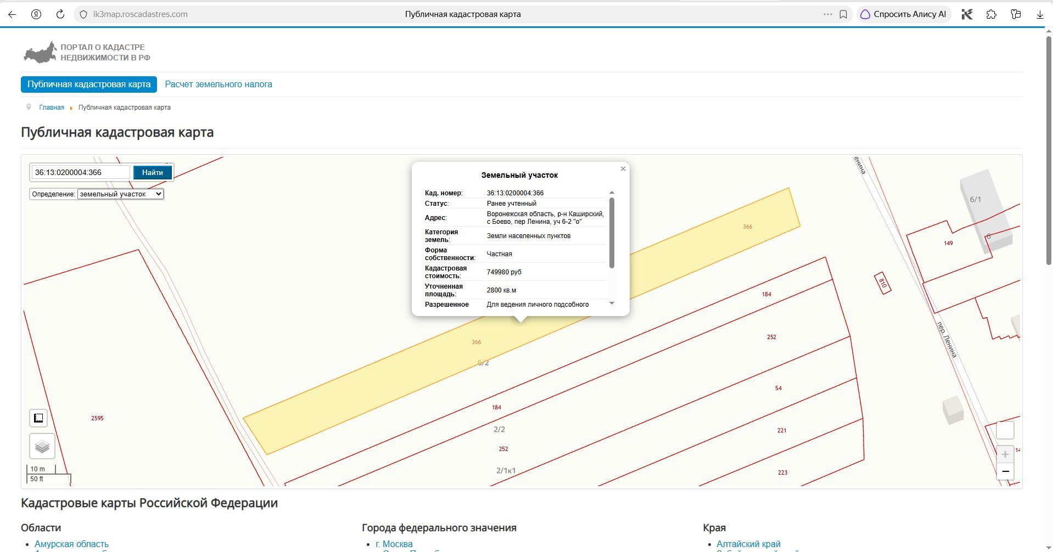Viewport: 1053px width, 552px height.
Task: Open extensions puzzle icon
Action: click(x=991, y=14)
